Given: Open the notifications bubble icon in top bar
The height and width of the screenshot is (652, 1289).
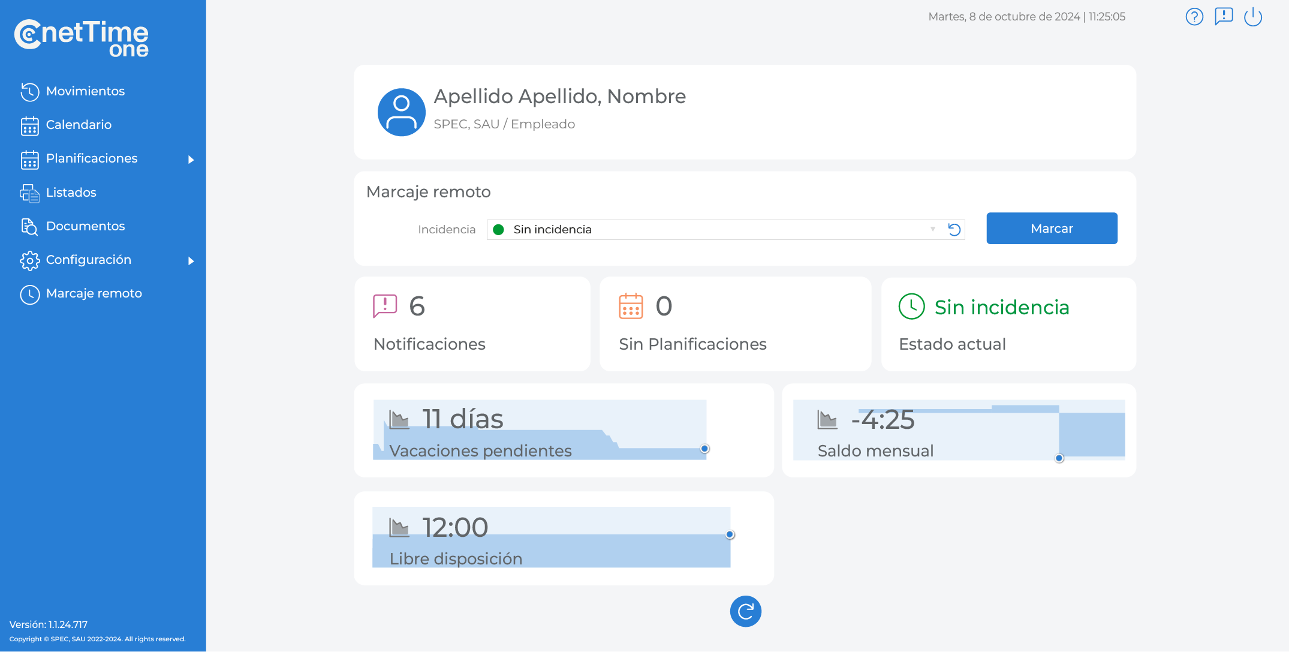Looking at the screenshot, I should tap(1224, 17).
